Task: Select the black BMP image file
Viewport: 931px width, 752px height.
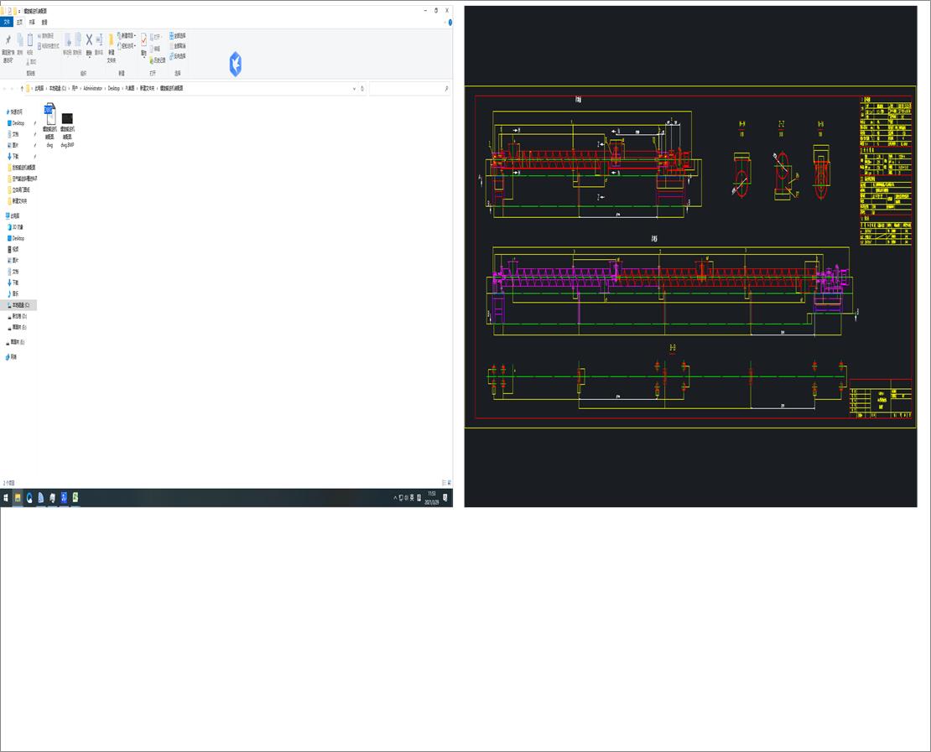Action: (68, 118)
